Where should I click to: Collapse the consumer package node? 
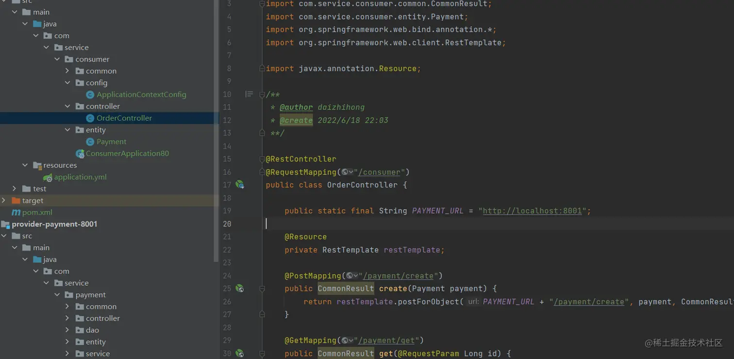click(57, 59)
